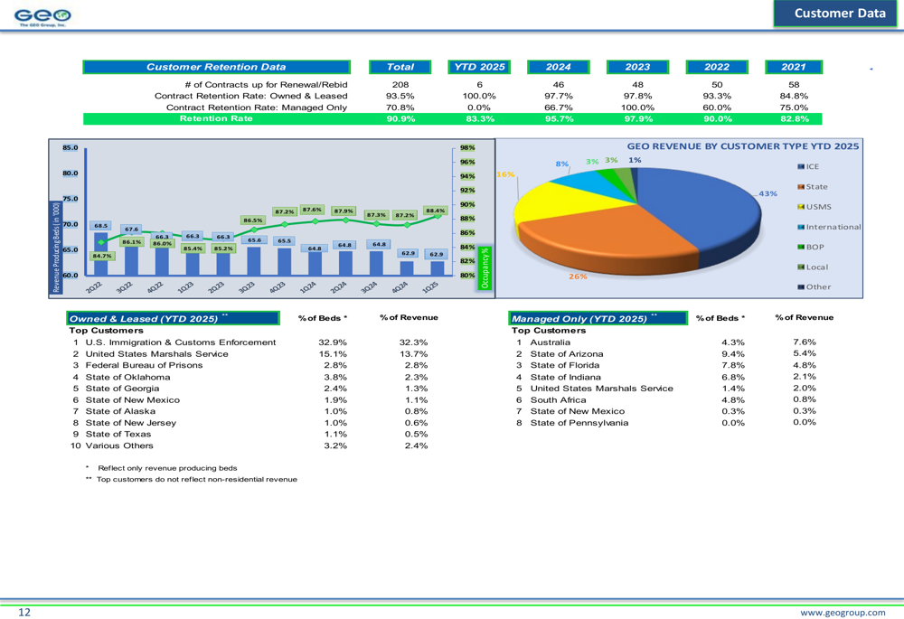The width and height of the screenshot is (904, 619).
Task: Click 'Reflect only revenue producing beds' footnote
Action: pos(167,468)
